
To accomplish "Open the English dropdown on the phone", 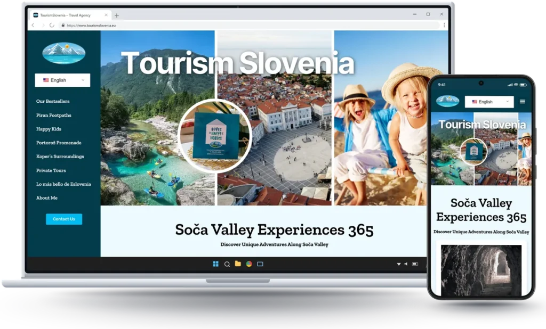I will [x=489, y=102].
